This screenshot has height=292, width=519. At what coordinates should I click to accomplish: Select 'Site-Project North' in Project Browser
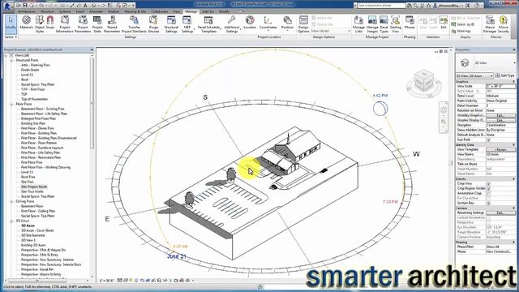pyautogui.click(x=34, y=187)
